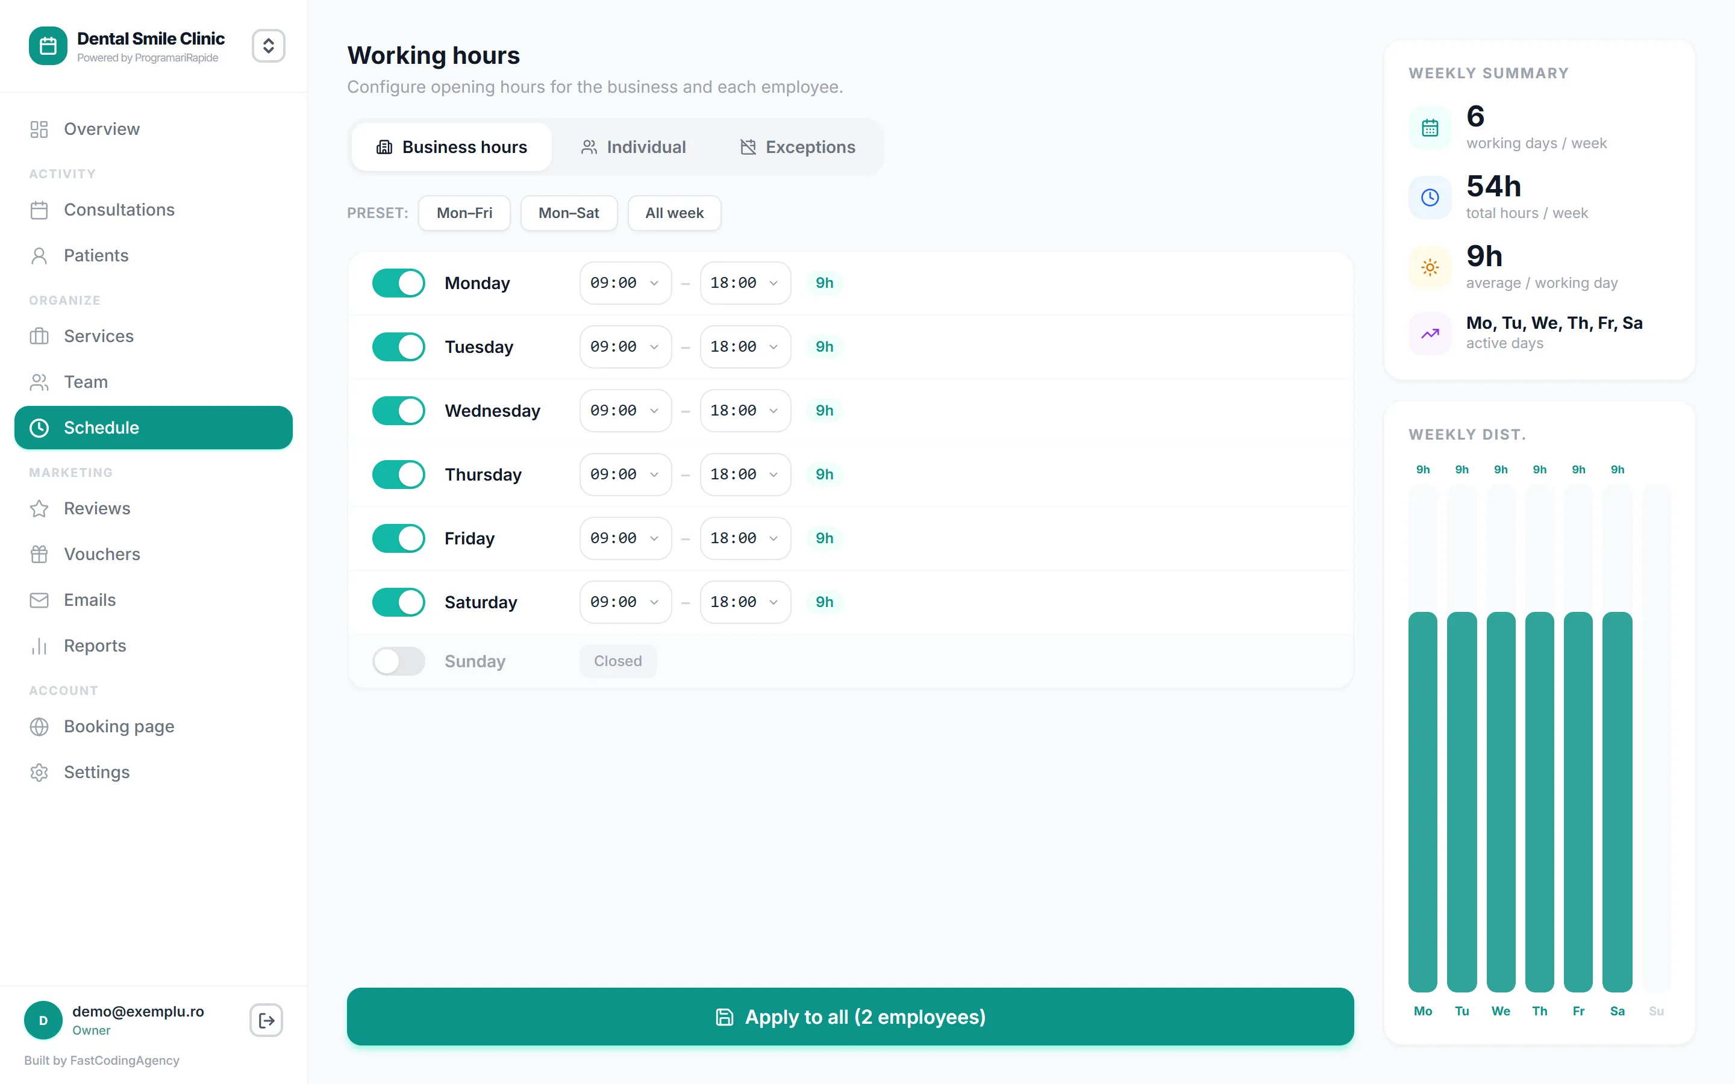Apply the Mon–Fri preset
Viewport: 1735px width, 1084px height.
464,213
